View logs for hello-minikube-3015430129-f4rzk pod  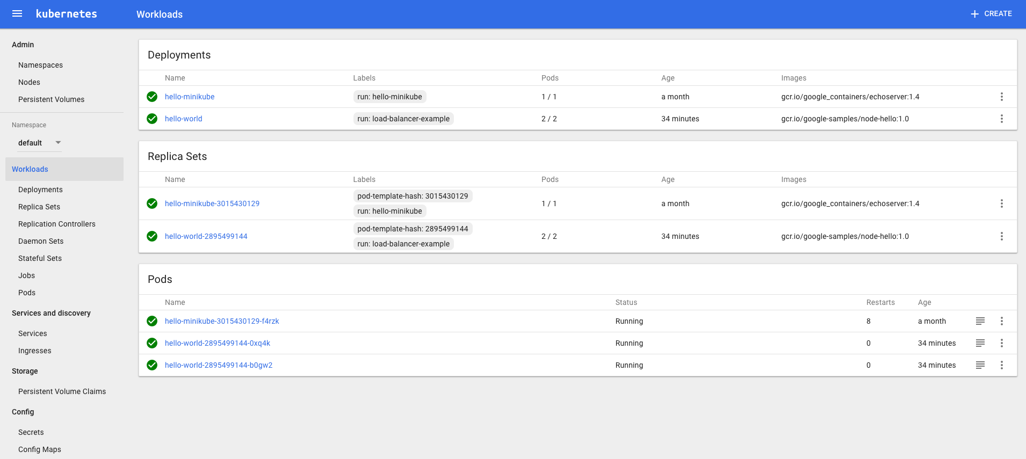pyautogui.click(x=980, y=321)
